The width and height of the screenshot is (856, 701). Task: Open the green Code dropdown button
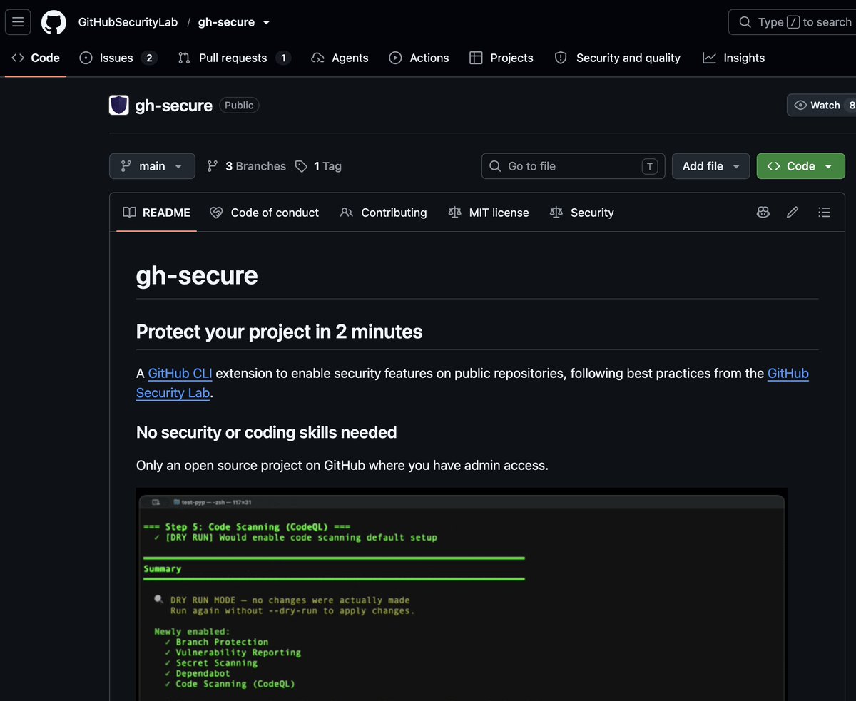click(x=800, y=166)
